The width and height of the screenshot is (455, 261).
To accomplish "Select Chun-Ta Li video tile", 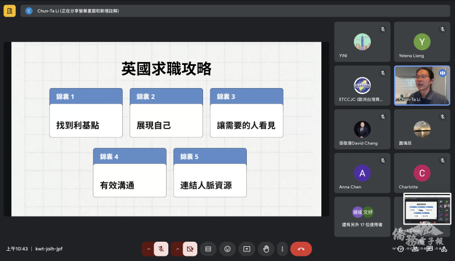I will (x=422, y=85).
